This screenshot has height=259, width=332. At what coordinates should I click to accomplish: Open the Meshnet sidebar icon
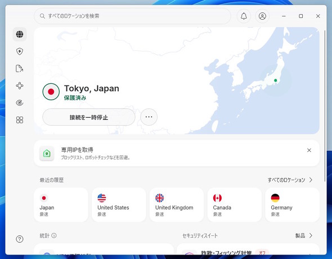pyautogui.click(x=20, y=86)
